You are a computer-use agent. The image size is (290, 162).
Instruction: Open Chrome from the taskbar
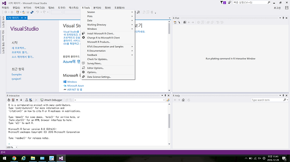pos(14,158)
